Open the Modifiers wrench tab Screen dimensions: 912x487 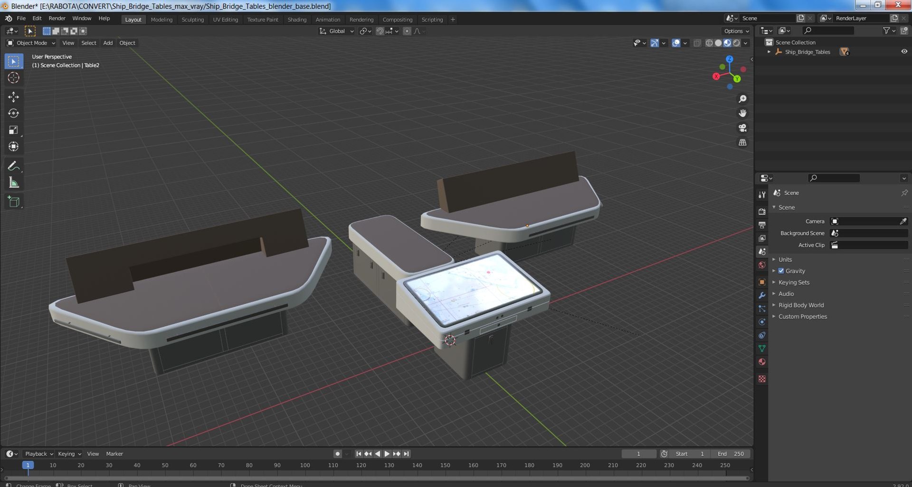coord(762,295)
